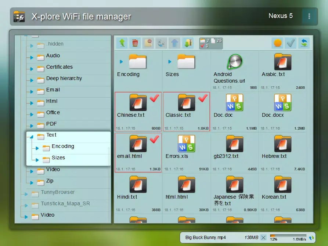Toggle selection mode with checkmark icon
The height and width of the screenshot is (246, 328).
pos(291,43)
